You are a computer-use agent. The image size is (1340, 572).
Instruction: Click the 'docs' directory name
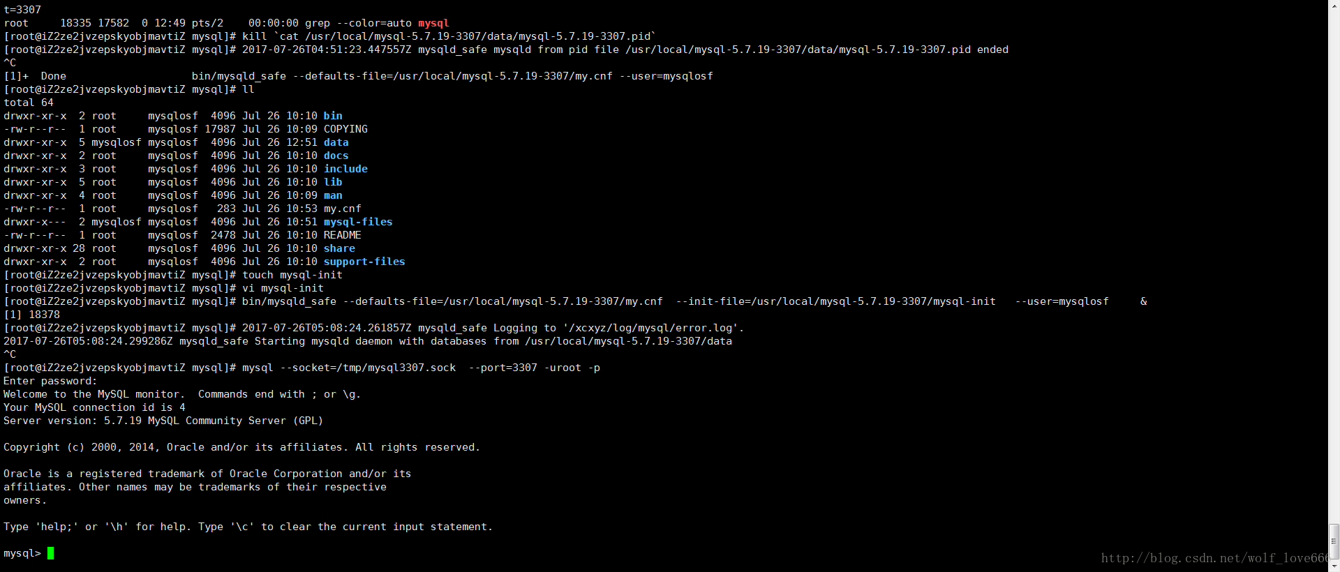tap(336, 156)
